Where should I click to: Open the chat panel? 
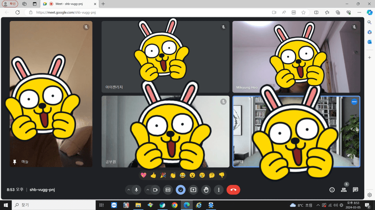point(355,190)
